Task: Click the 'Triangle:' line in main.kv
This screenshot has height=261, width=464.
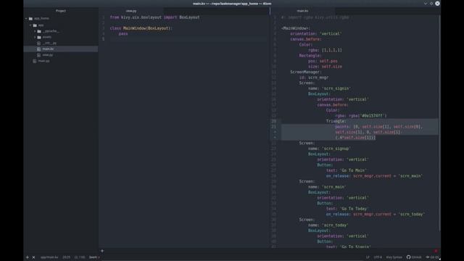Action: pos(336,121)
